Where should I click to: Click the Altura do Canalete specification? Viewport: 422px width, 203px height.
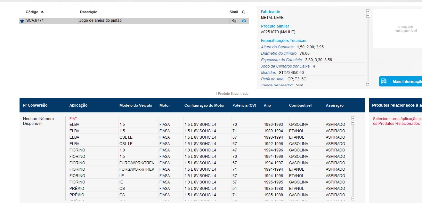[x=313, y=47]
